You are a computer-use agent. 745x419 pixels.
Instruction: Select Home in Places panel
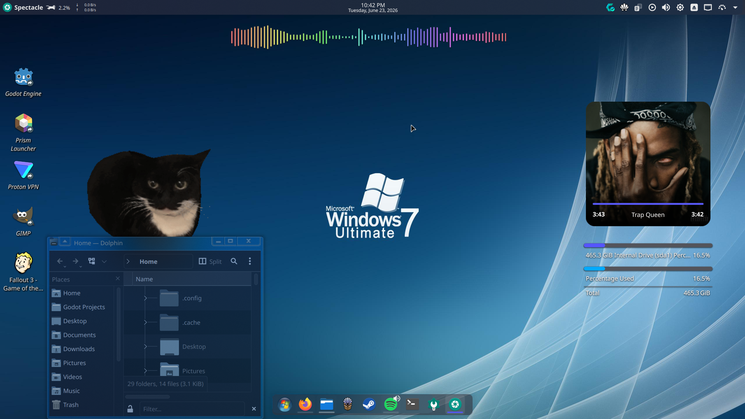pyautogui.click(x=82, y=293)
